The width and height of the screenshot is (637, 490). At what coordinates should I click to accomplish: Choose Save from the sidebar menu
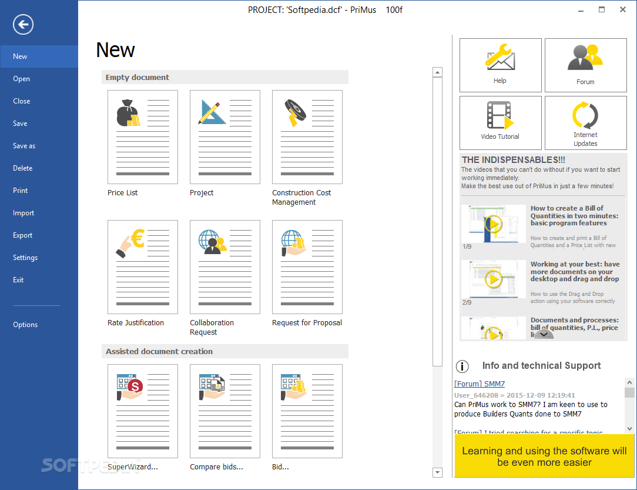pyautogui.click(x=39, y=124)
